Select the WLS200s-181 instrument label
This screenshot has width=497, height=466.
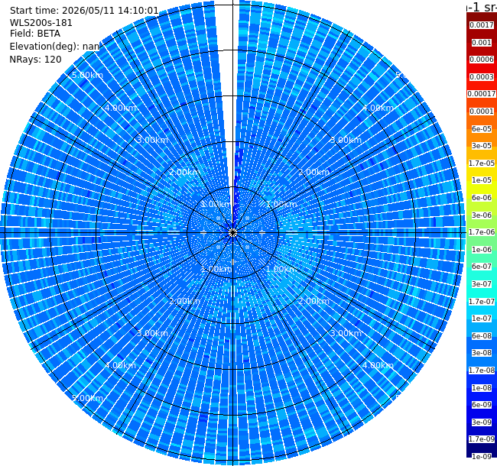point(41,23)
